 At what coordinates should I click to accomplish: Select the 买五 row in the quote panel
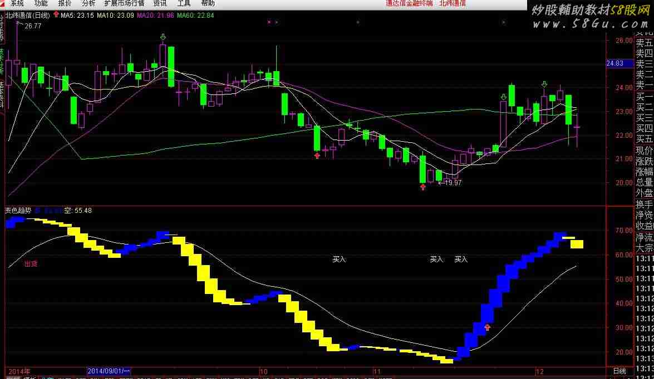(x=645, y=139)
